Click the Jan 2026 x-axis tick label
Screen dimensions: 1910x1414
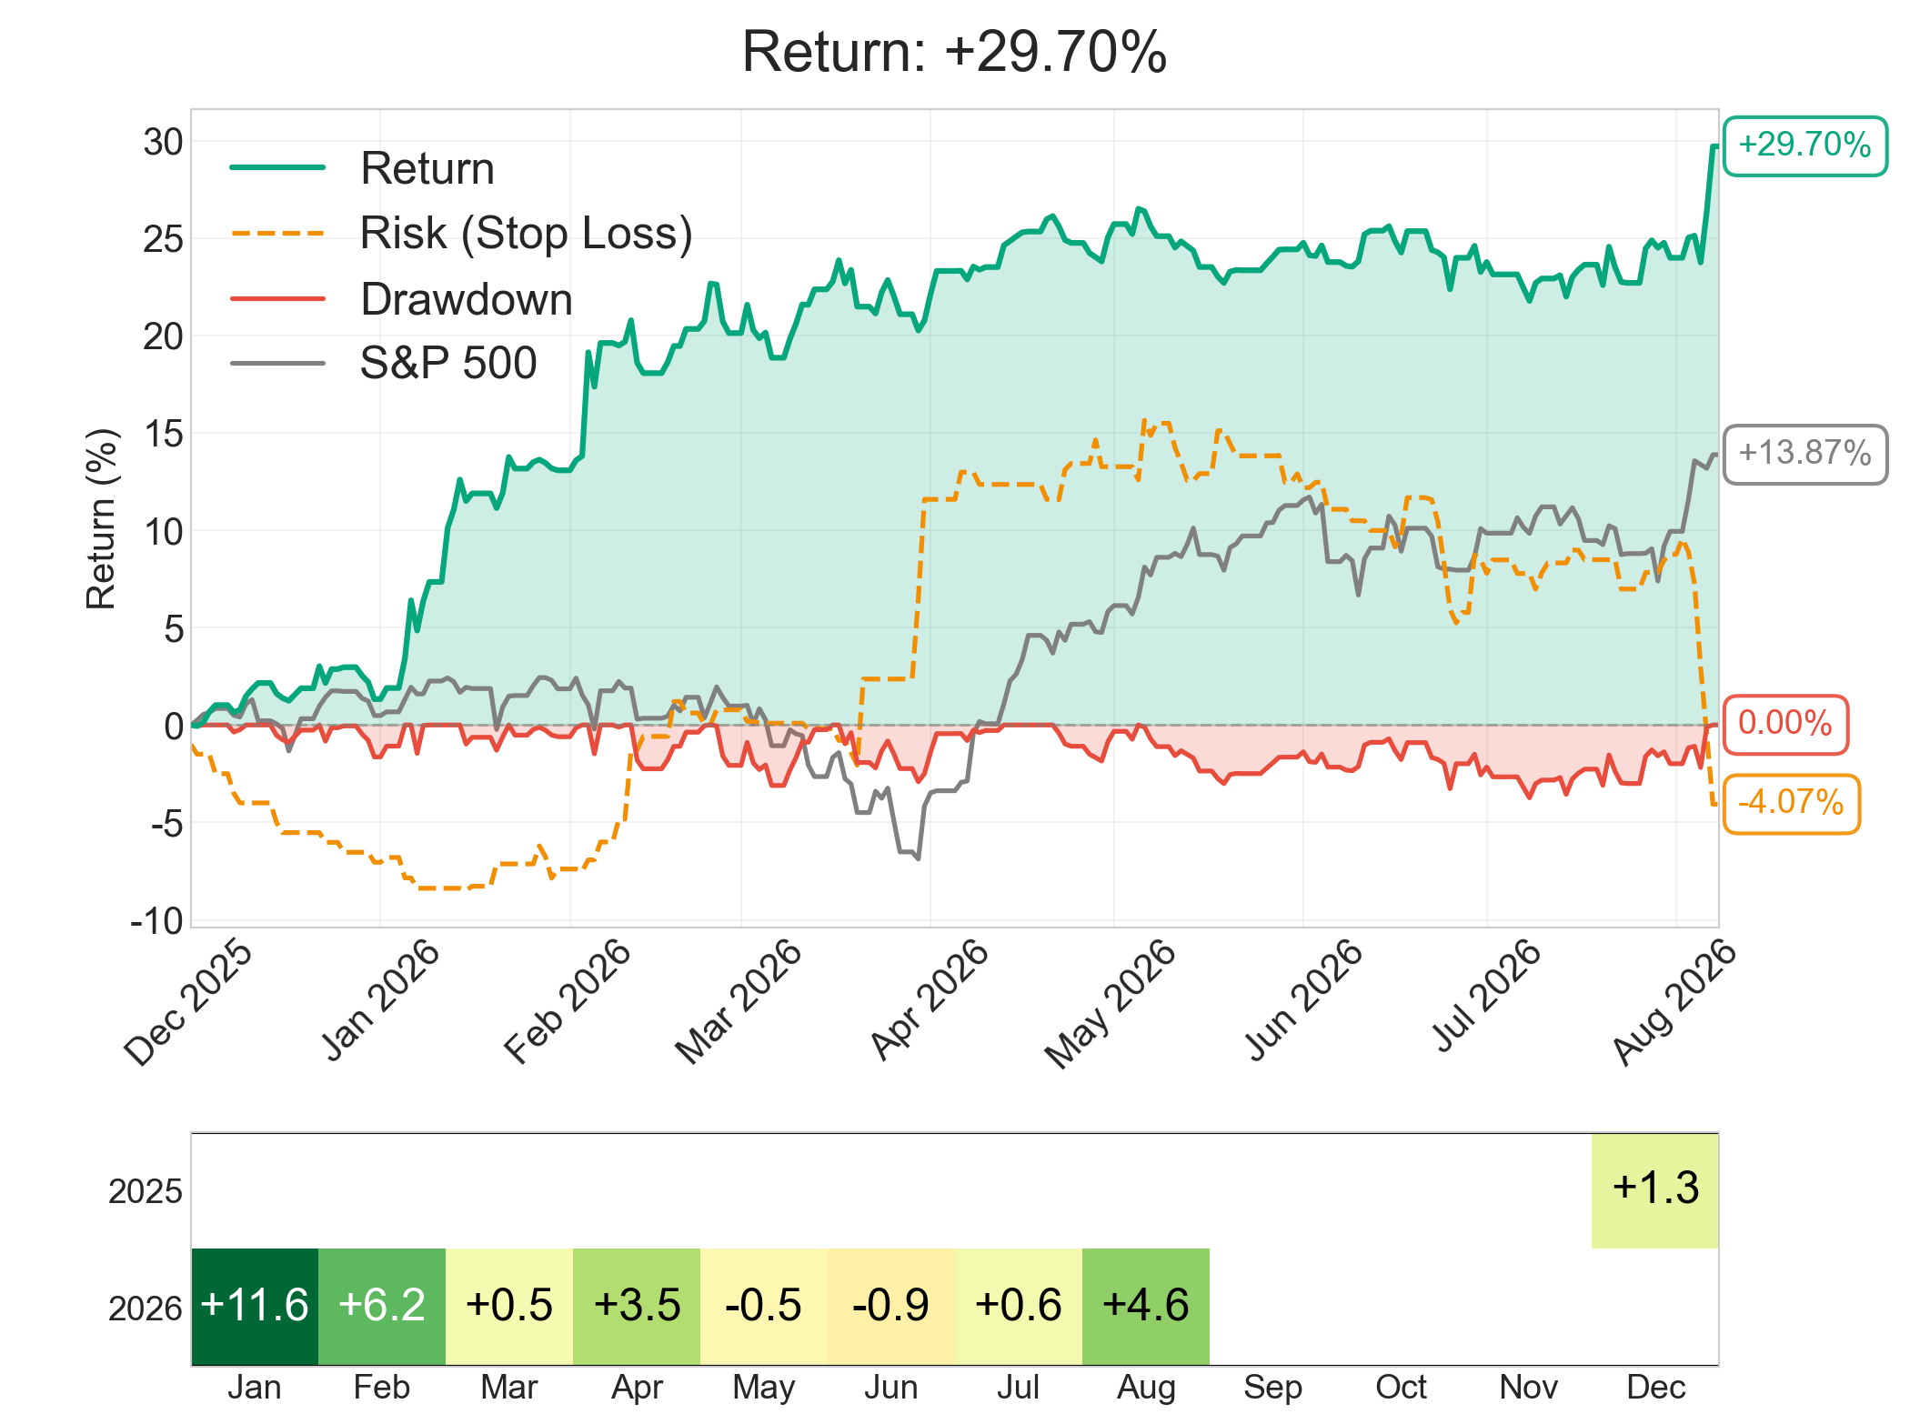[x=380, y=1000]
